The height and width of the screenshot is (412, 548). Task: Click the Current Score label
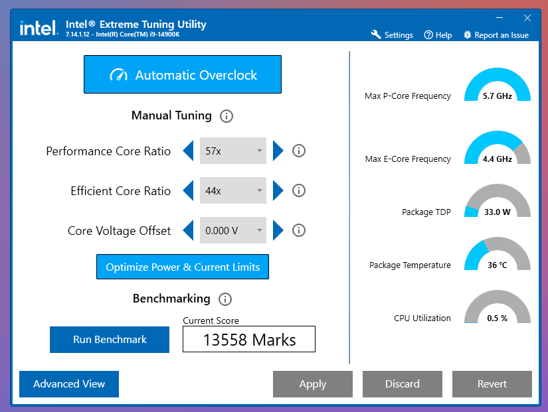pos(211,320)
